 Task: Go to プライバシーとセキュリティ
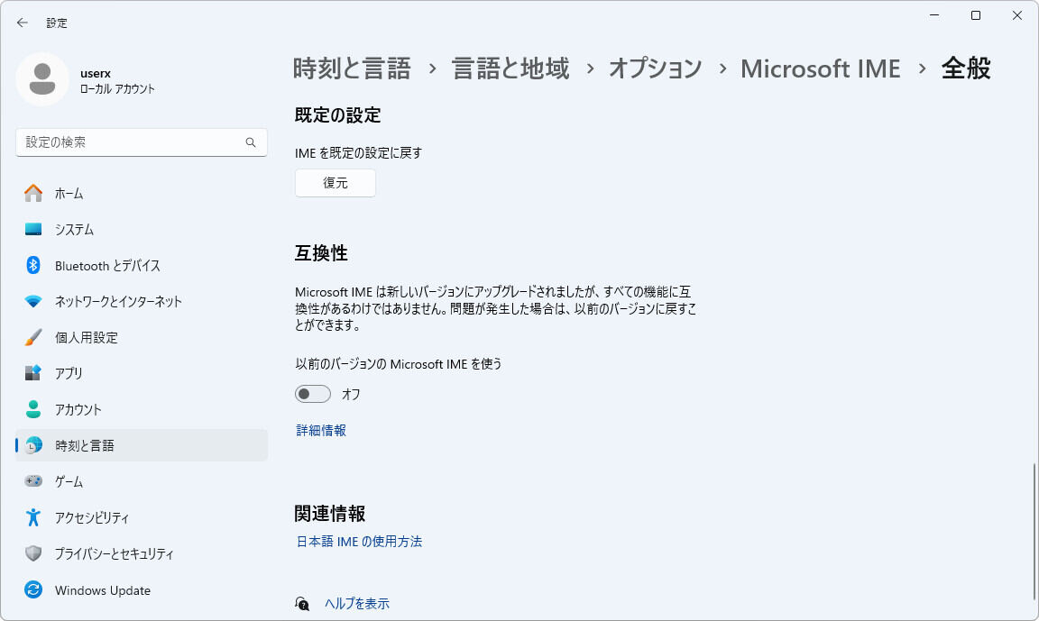[x=142, y=553]
